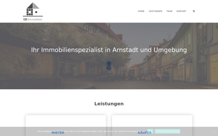Image resolution: width=218 pixels, height=136 pixels.
Task: Click the GB Immobilien logo
Action: coord(33,12)
